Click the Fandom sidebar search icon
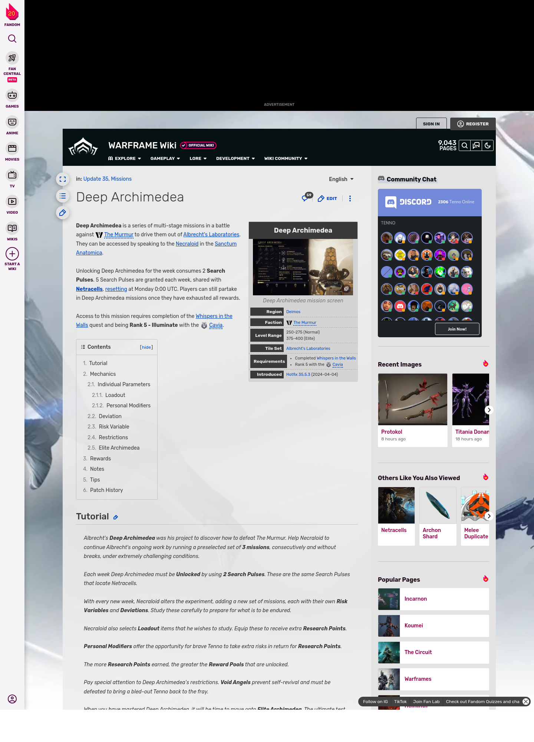 tap(12, 39)
